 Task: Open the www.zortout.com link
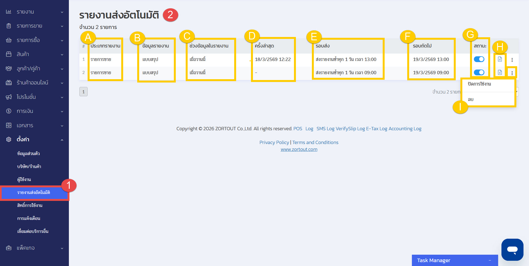pyautogui.click(x=299, y=149)
